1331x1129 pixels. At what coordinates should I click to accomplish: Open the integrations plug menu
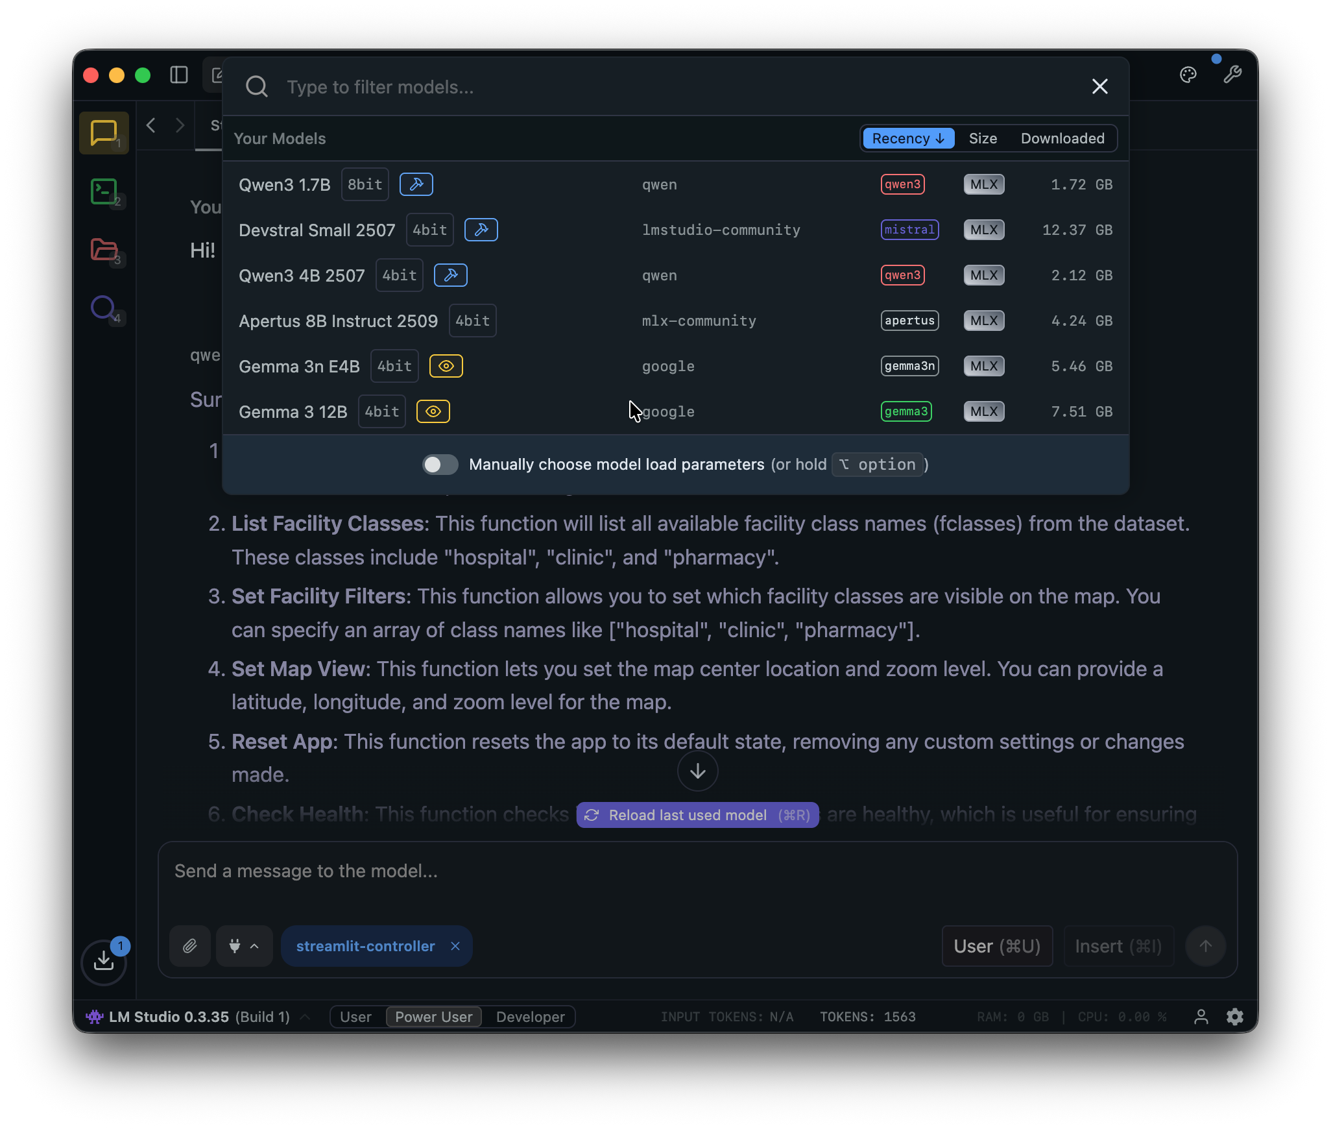pos(244,946)
